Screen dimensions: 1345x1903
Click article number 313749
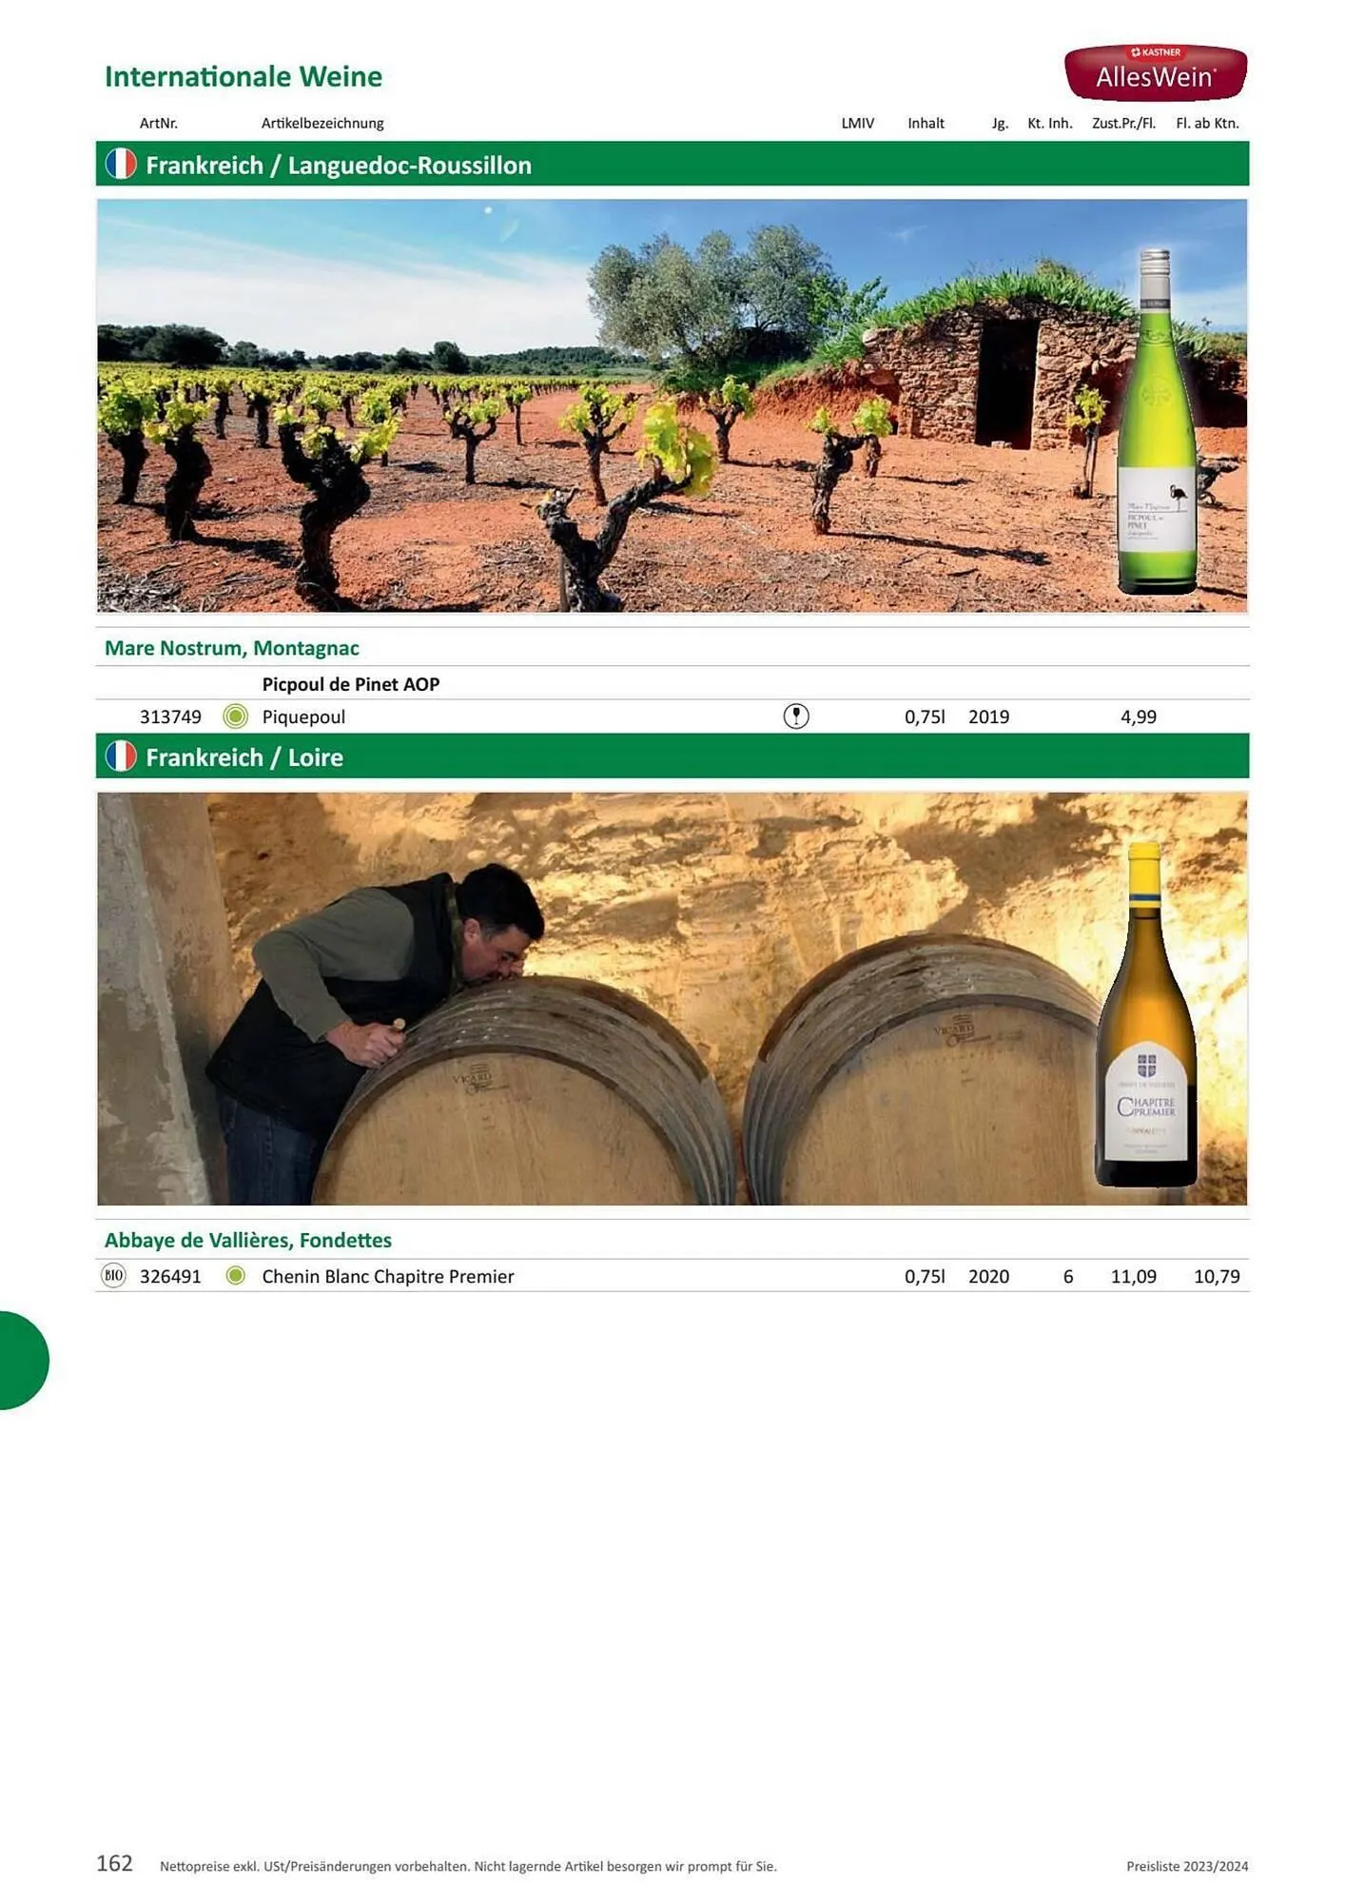coord(170,716)
